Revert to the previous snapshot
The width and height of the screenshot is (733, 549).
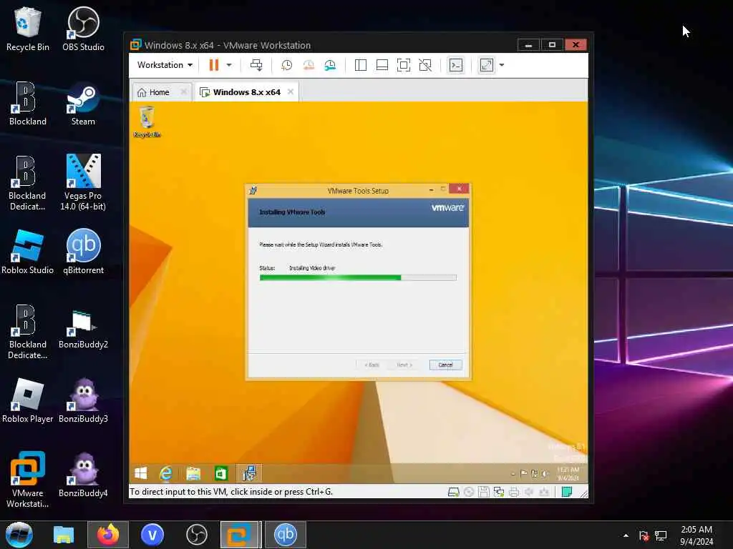pyautogui.click(x=309, y=65)
